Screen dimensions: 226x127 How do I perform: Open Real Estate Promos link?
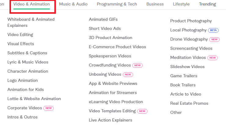point(189,103)
